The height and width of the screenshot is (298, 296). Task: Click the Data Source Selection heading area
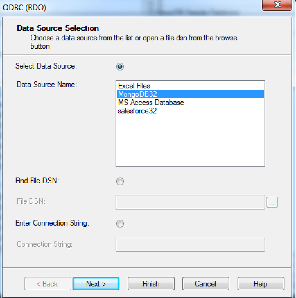pyautogui.click(x=58, y=28)
